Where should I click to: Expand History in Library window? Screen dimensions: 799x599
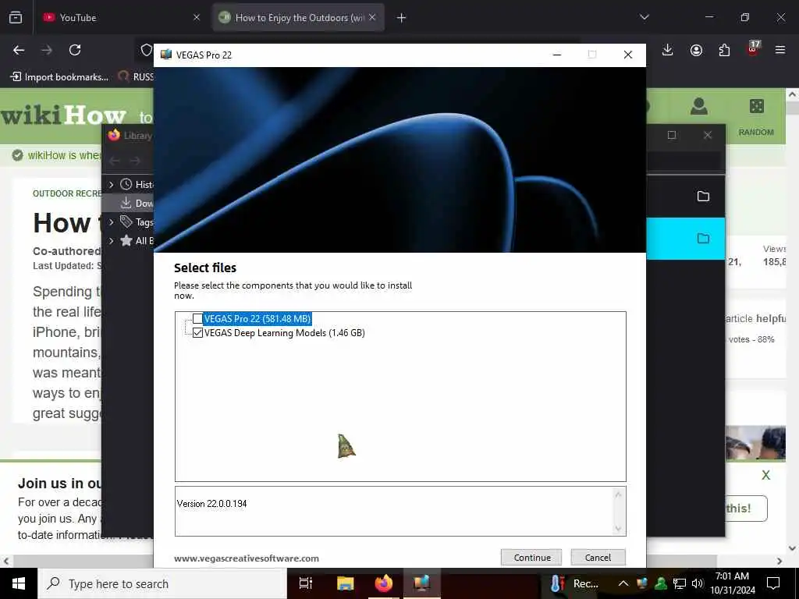[x=111, y=184]
